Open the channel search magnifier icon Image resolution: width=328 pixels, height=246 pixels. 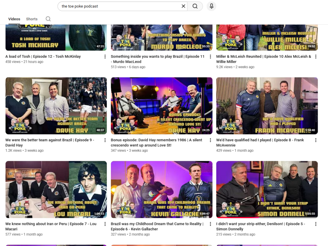click(48, 19)
